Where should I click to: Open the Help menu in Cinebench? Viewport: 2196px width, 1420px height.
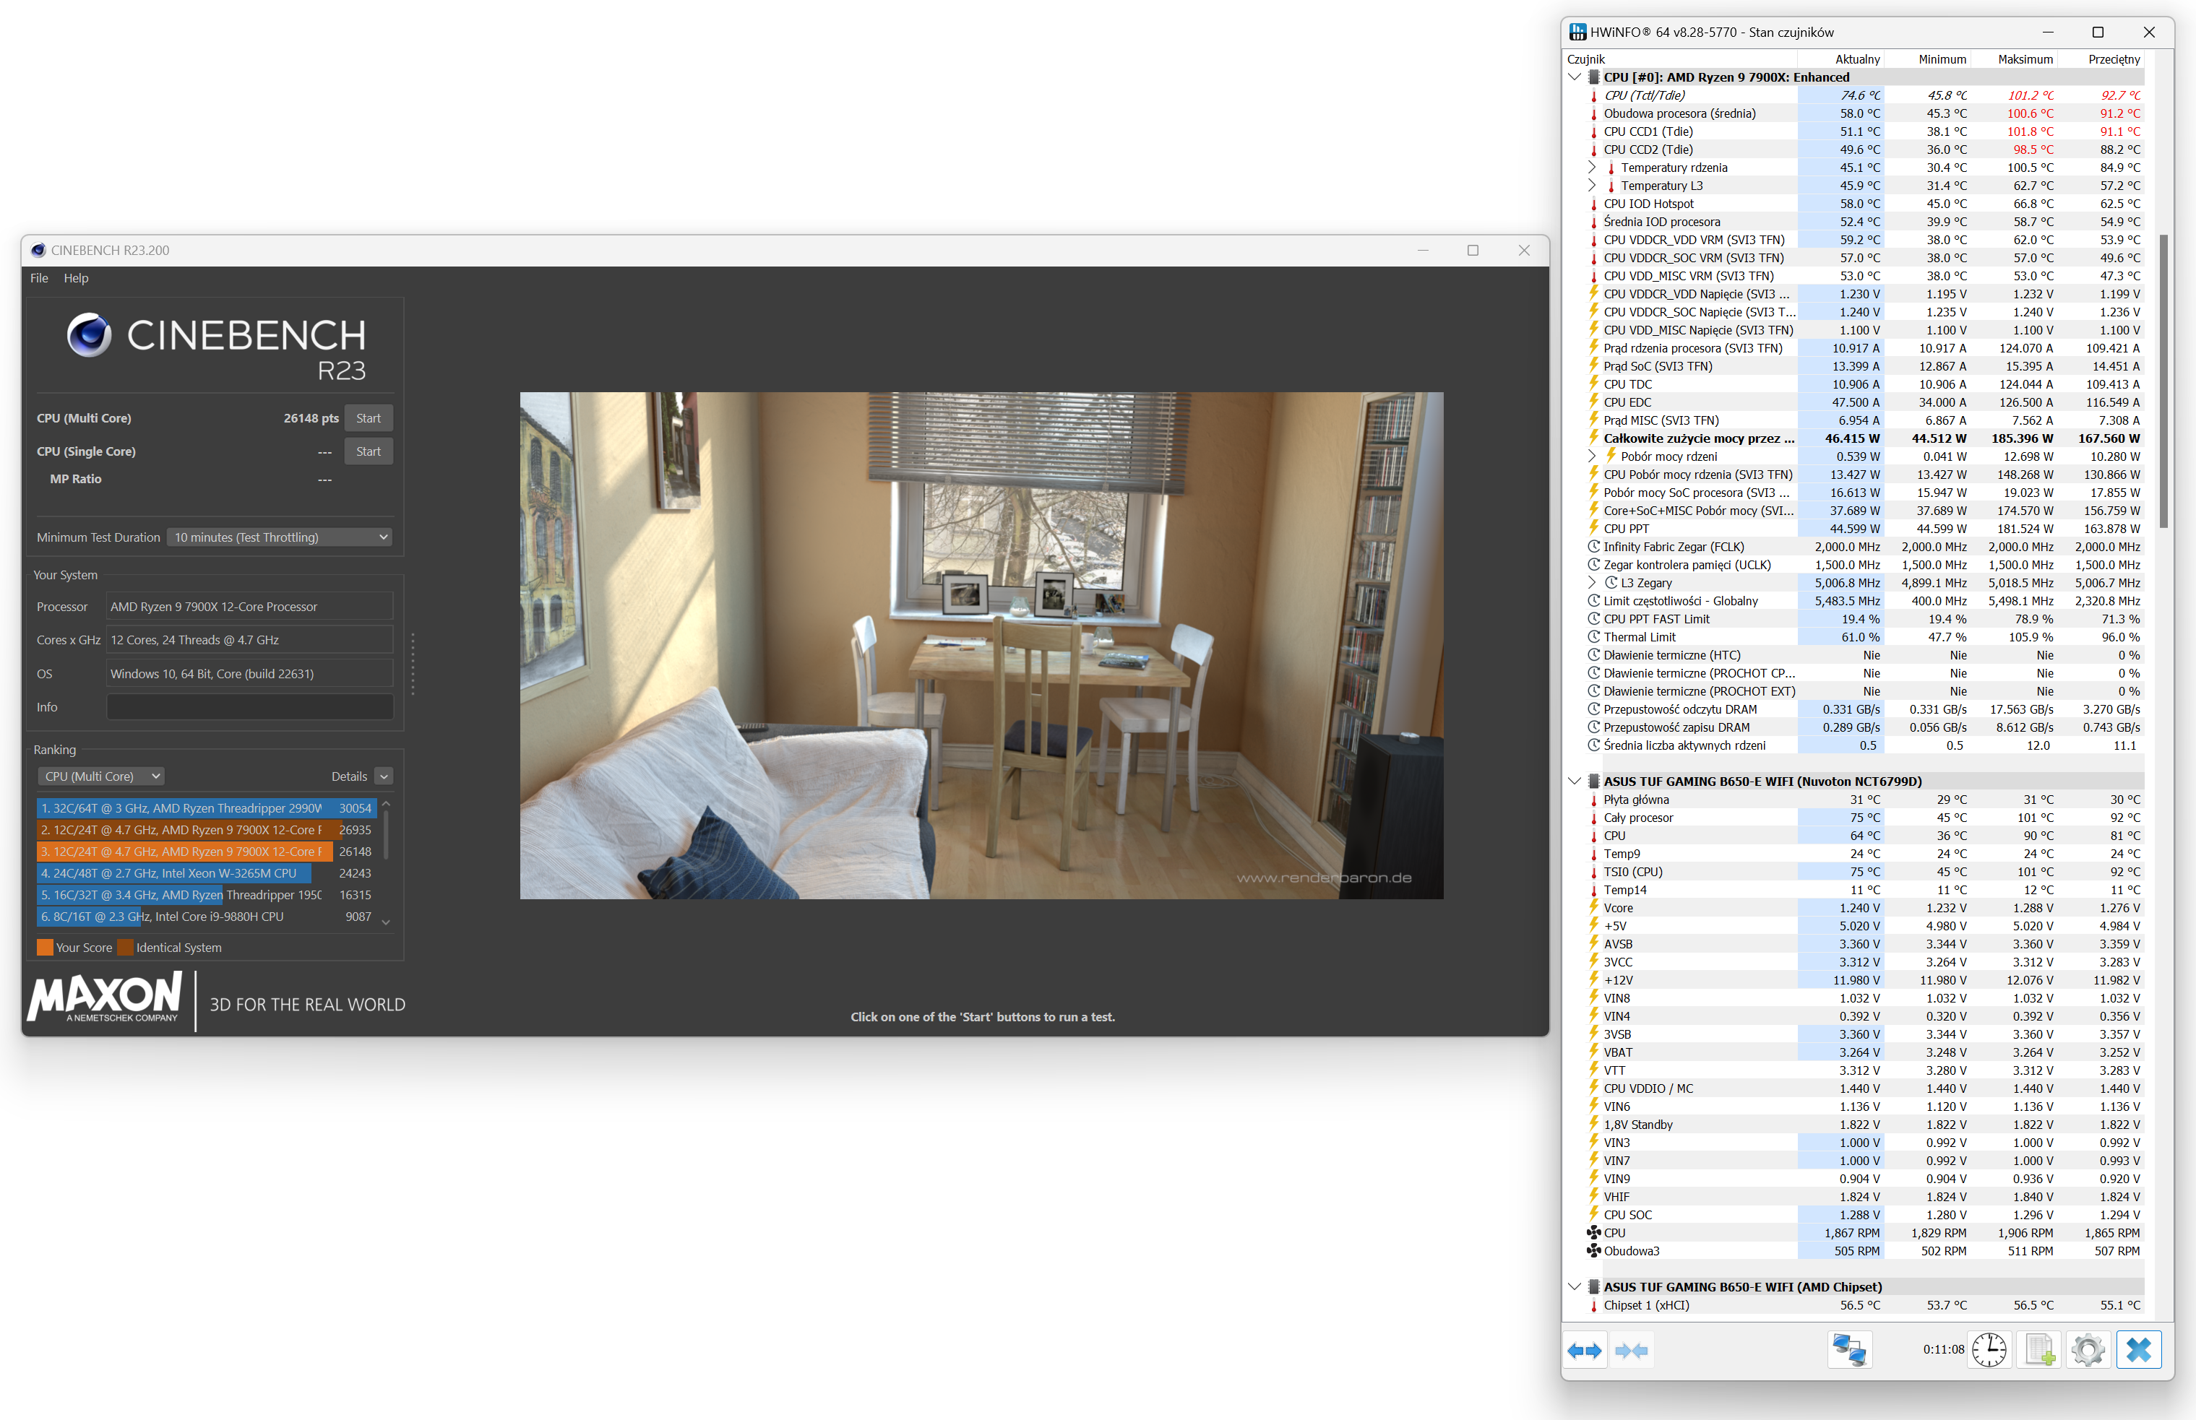tap(76, 279)
